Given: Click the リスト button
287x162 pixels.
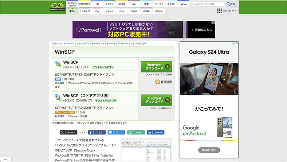Looking at the screenshot, I should (82, 133).
